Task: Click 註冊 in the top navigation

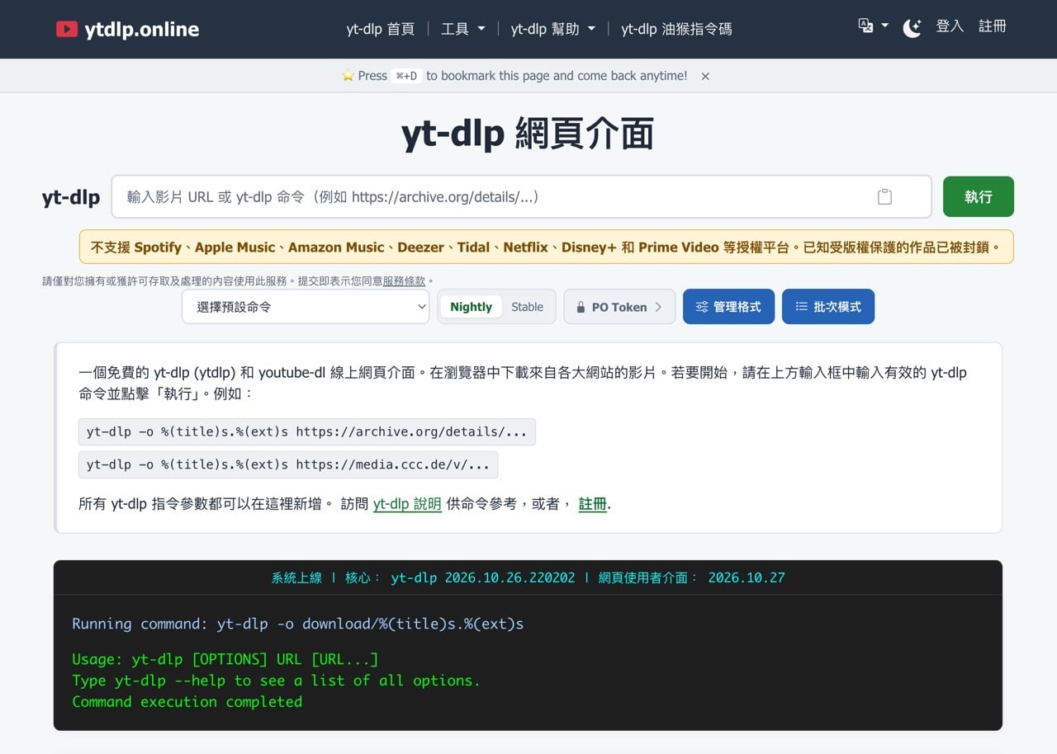Action: 993,26
